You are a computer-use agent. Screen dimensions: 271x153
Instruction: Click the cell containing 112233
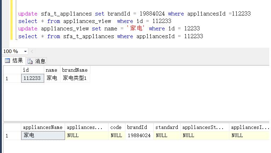pos(33,78)
